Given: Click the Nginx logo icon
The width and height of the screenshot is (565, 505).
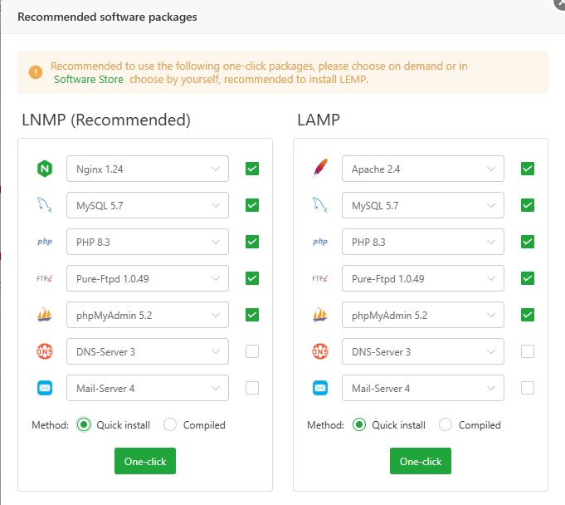Looking at the screenshot, I should click(45, 169).
